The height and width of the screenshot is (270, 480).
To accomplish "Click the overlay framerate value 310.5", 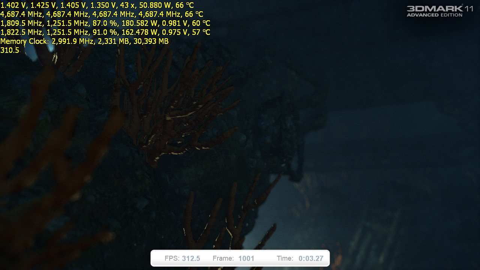I will pos(10,50).
